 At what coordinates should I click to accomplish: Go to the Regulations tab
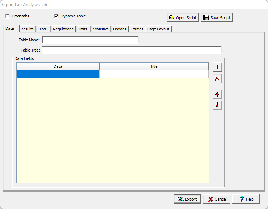[x=63, y=29]
